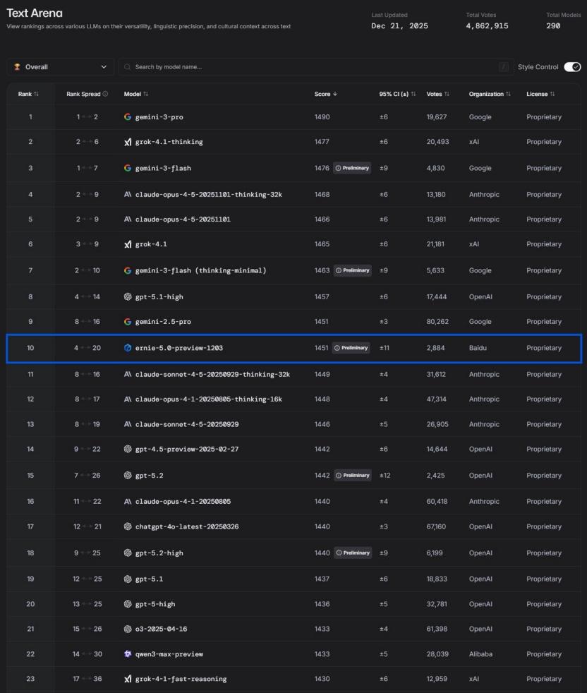The width and height of the screenshot is (587, 693).
Task: Click the Score column sort arrow
Action: point(335,94)
